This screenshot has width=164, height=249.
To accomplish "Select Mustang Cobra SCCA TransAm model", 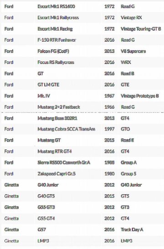I will point(67,129).
